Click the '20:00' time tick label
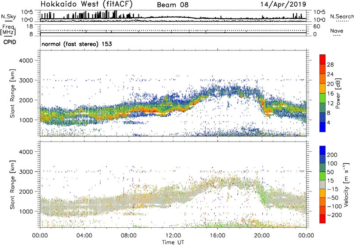This screenshot has width=354, height=245. tap(262, 236)
